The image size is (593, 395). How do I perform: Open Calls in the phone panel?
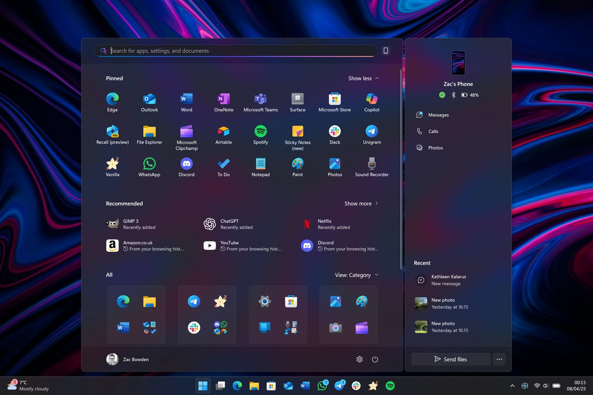[427, 131]
